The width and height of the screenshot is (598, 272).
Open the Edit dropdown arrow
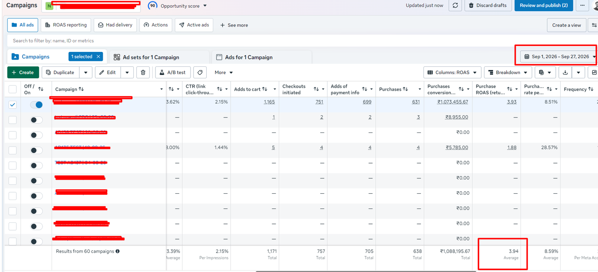coord(127,72)
